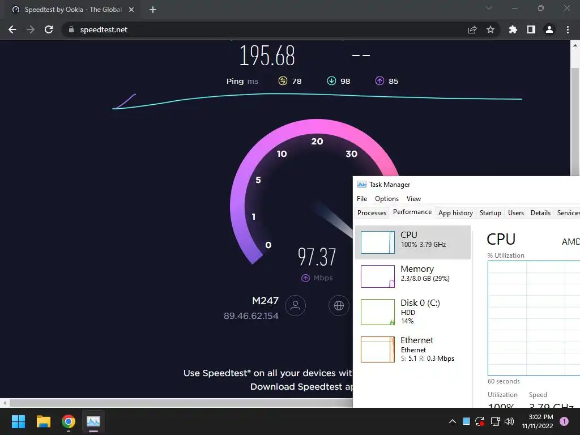Image resolution: width=580 pixels, height=435 pixels.
Task: Open the Users tab
Action: click(x=515, y=213)
